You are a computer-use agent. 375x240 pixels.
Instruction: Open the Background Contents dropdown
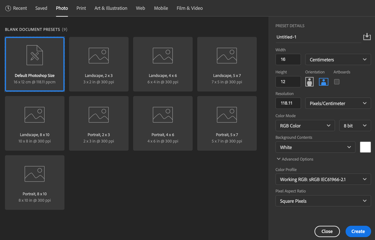[x=315, y=147]
